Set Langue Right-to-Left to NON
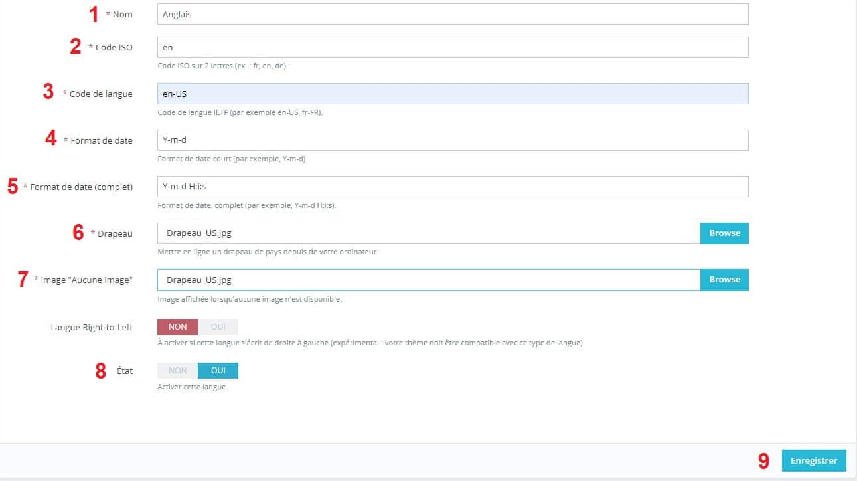857x481 pixels. (x=177, y=327)
